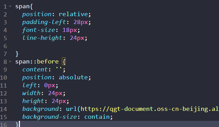Place cursor on empty line 6
Screen dimensions: 219x127
tap(112, 46)
